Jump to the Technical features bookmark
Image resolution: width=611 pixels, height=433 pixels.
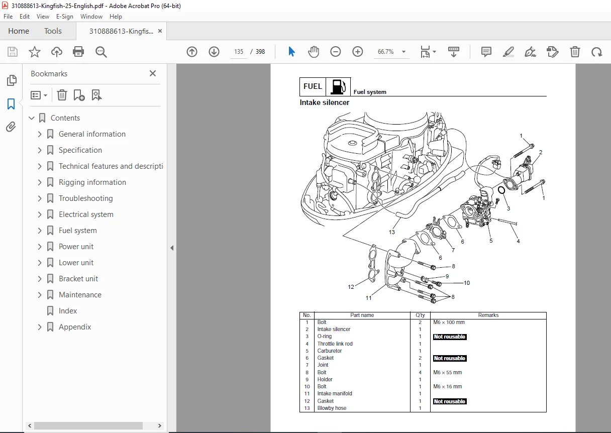coord(111,166)
